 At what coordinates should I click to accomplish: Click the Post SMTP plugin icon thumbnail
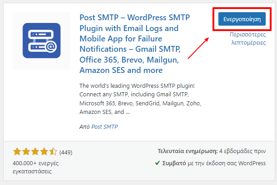click(x=42, y=41)
